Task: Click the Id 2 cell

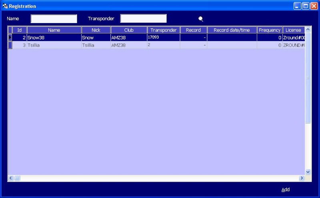Action: pyautogui.click(x=19, y=37)
